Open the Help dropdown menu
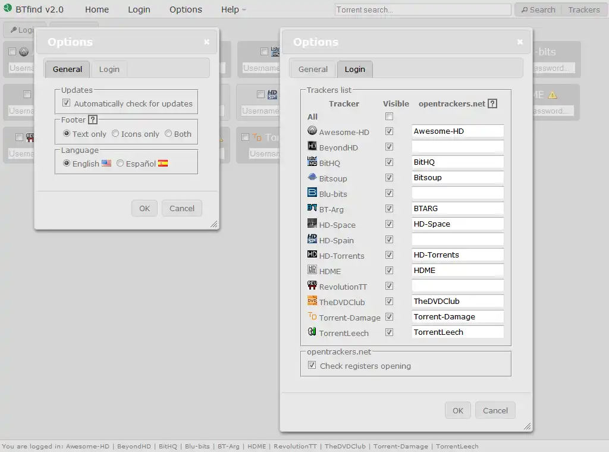The width and height of the screenshot is (609, 452). point(233,10)
